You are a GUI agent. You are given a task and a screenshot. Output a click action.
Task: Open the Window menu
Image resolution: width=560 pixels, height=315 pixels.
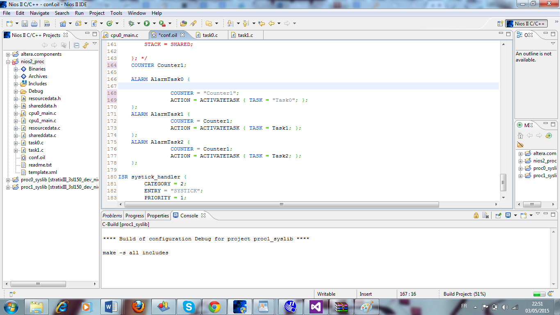137,13
